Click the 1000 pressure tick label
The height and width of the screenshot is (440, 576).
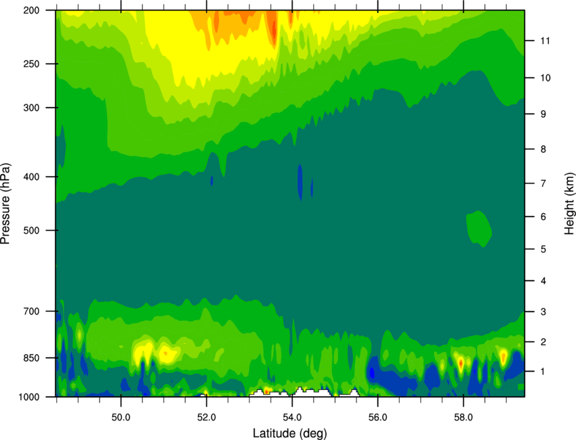(x=28, y=397)
